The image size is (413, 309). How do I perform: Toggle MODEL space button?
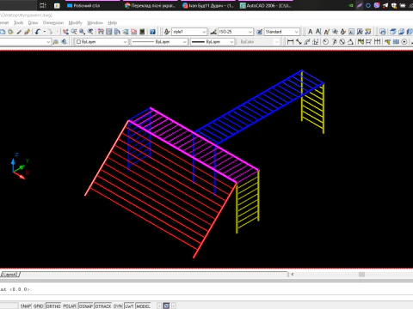point(143,306)
